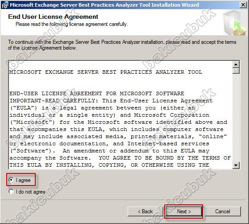
Task: Click the Next > button
Action: click(x=184, y=211)
